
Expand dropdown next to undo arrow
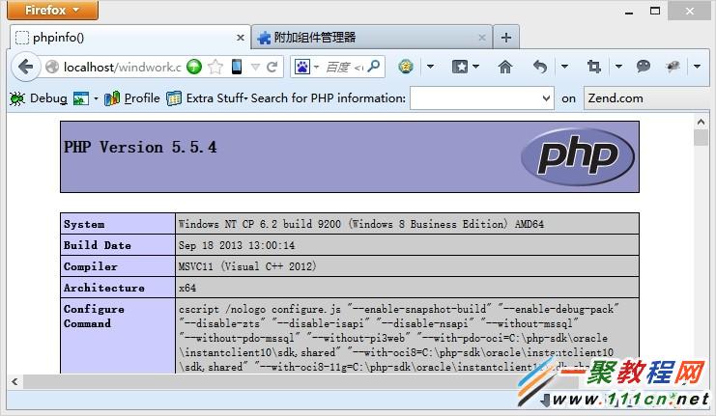coord(565,67)
